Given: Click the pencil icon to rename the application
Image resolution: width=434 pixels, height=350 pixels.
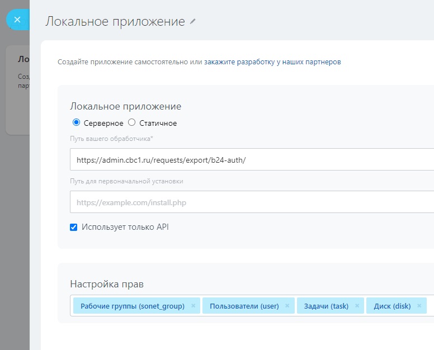Looking at the screenshot, I should coord(193,21).
